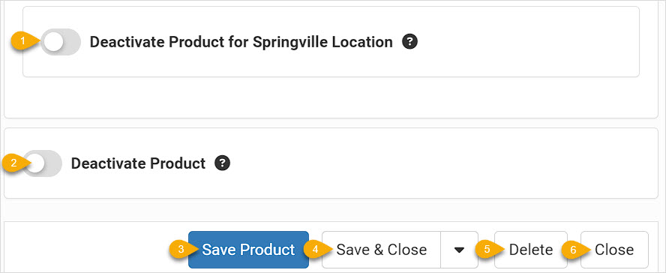Click the blue Save Product button
This screenshot has width=666, height=273.
click(x=248, y=250)
